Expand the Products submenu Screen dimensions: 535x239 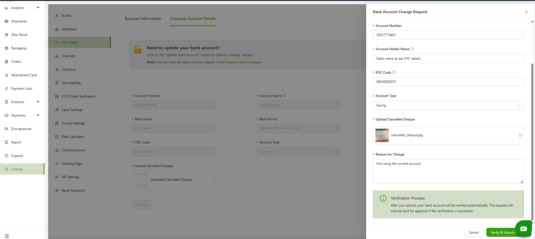tap(38, 102)
